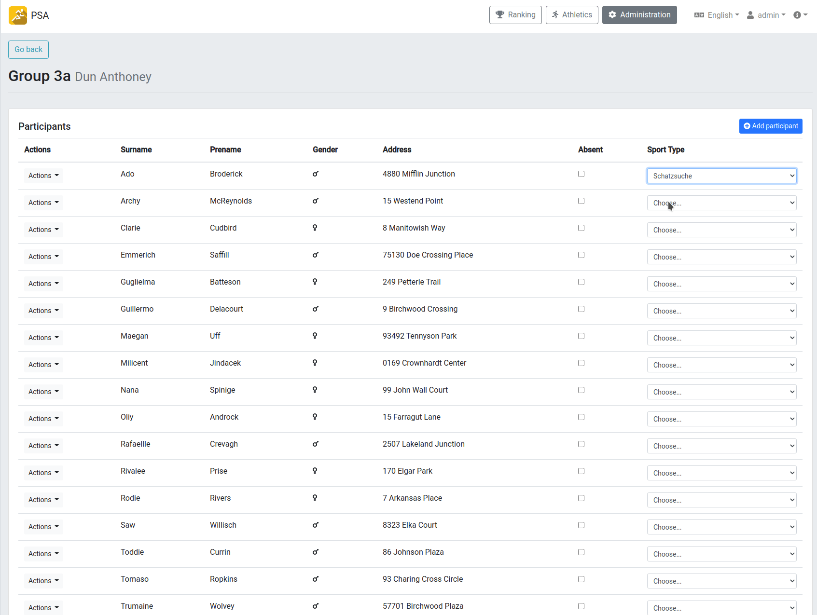Click the plus icon in Add participant
The image size is (817, 615).
(x=747, y=126)
